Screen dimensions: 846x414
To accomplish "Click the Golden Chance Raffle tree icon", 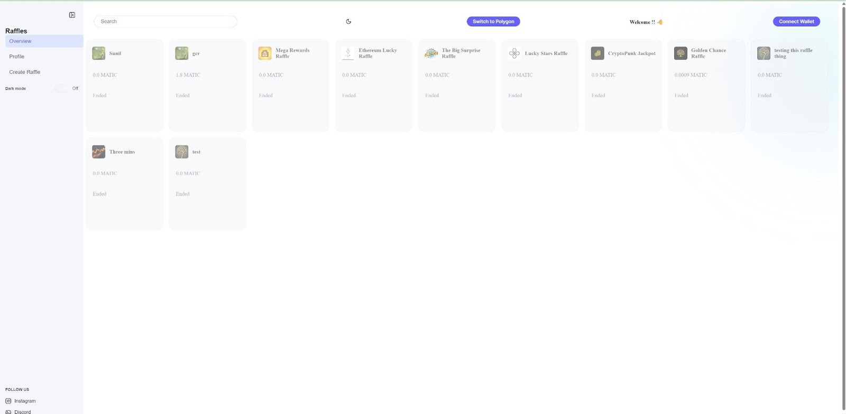I will [681, 53].
